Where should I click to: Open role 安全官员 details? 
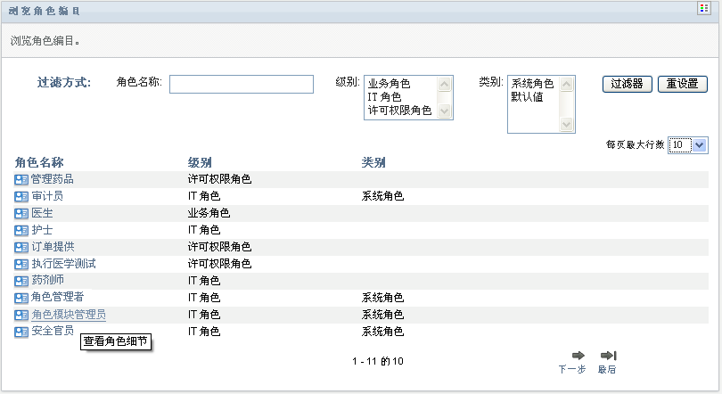click(53, 331)
